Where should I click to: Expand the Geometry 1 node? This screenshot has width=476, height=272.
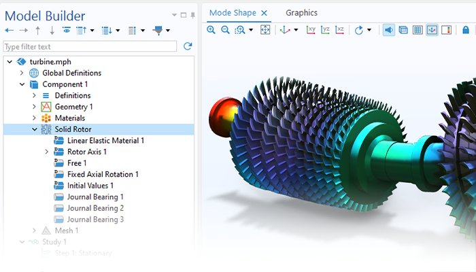pyautogui.click(x=34, y=107)
